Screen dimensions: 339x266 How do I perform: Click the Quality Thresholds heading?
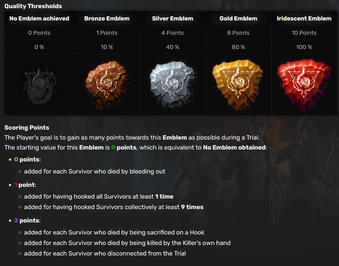pyautogui.click(x=33, y=6)
